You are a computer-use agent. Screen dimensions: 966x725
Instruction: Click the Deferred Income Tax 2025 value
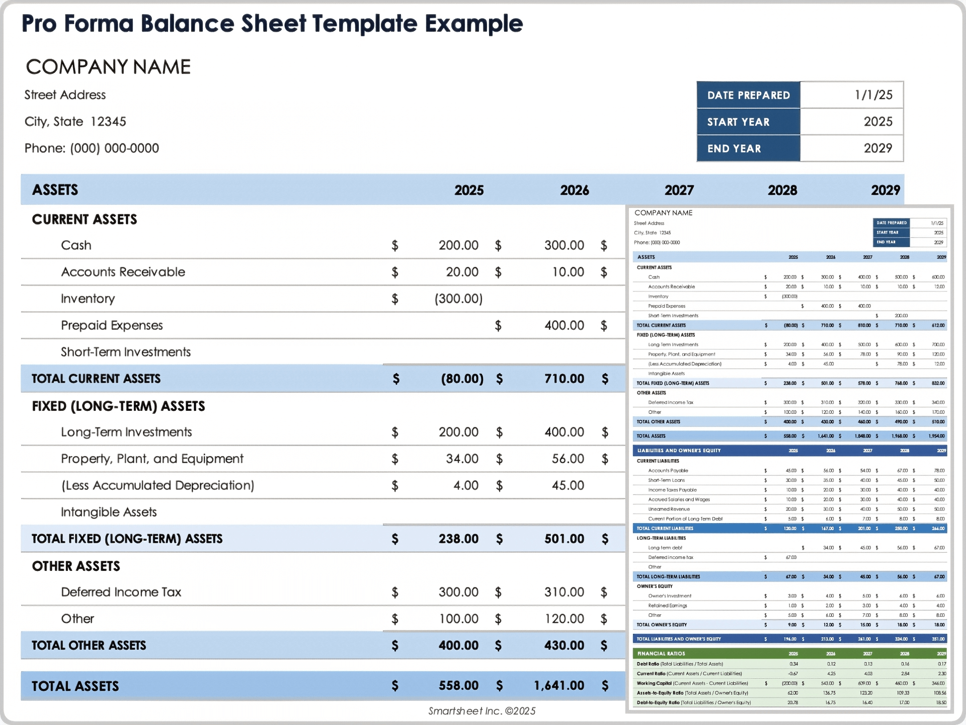point(458,592)
